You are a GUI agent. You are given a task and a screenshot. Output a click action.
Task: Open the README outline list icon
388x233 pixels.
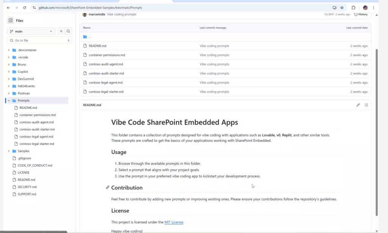pyautogui.click(x=366, y=105)
